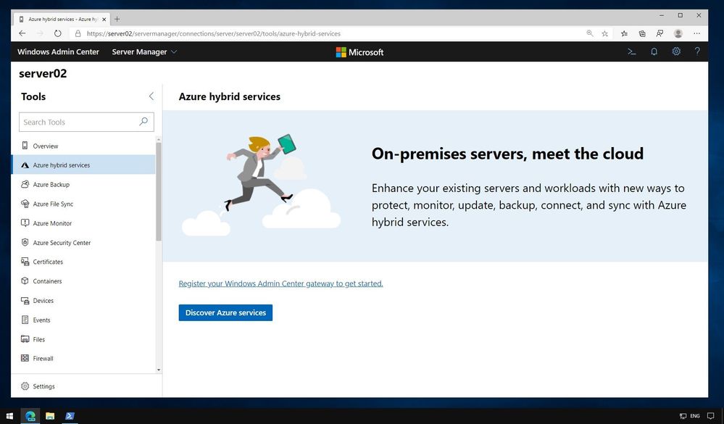
Task: Select the Azure hybrid services icon
Action: click(25, 165)
